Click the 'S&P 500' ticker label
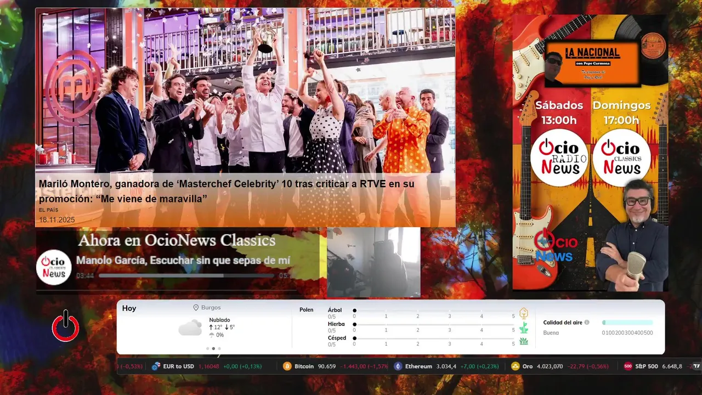 tap(647, 366)
